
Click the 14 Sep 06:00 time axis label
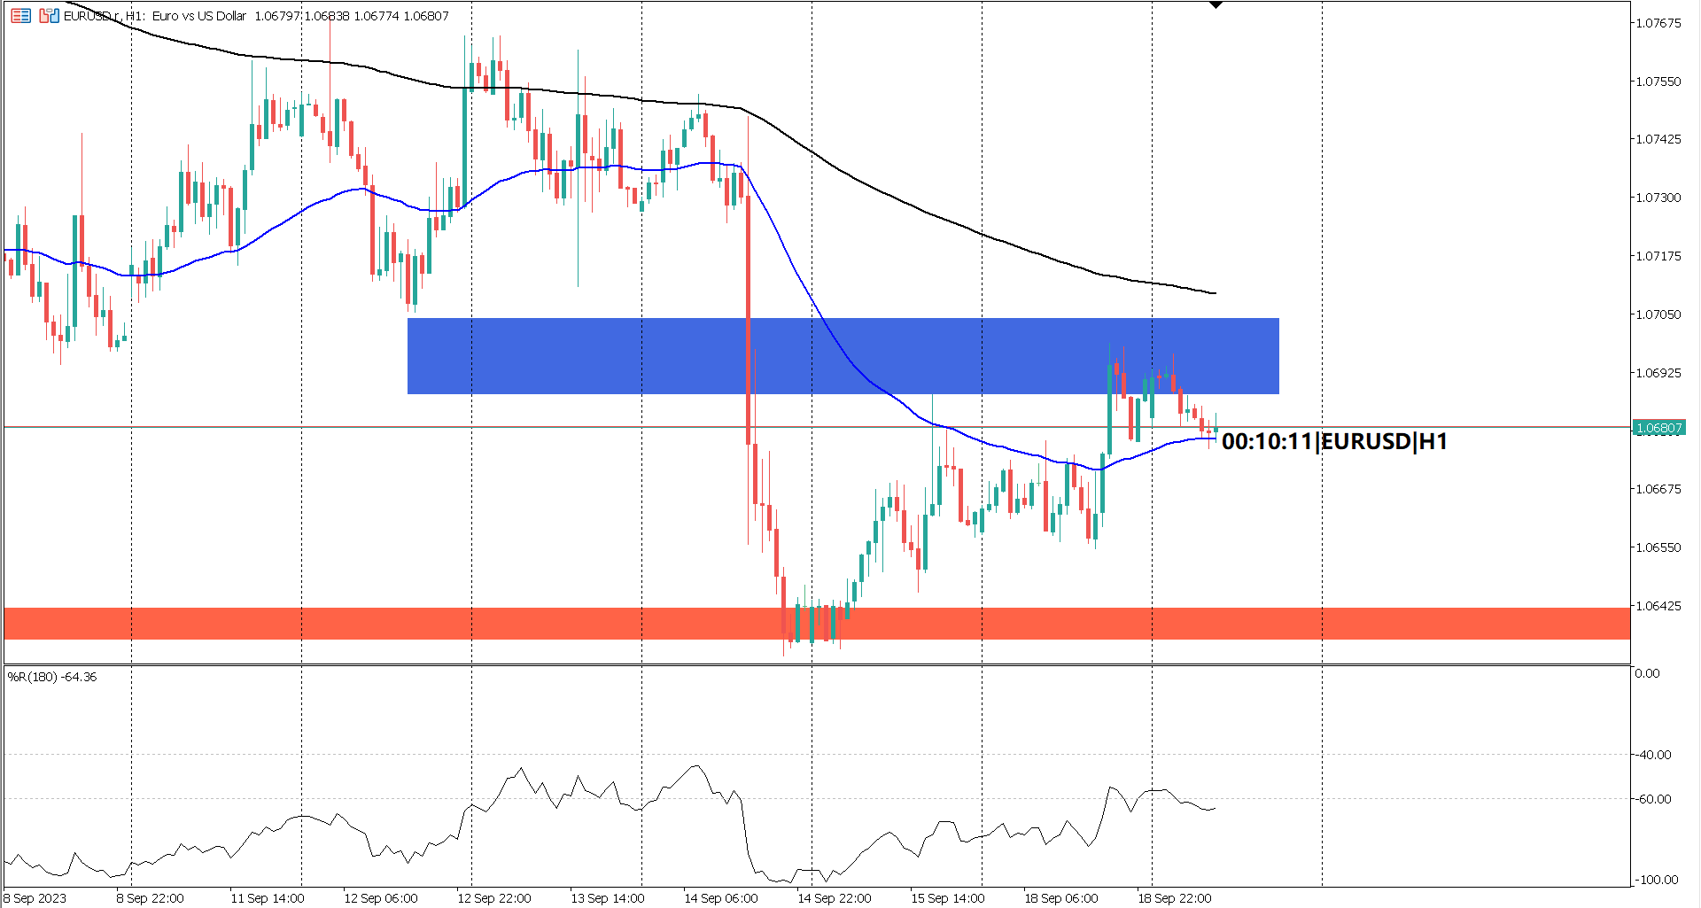tap(722, 897)
